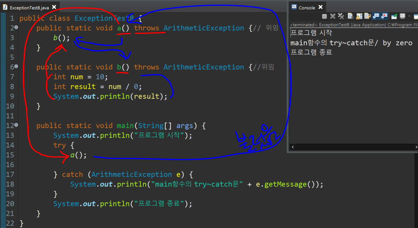Clear the console with Clear Console icon

(350, 17)
